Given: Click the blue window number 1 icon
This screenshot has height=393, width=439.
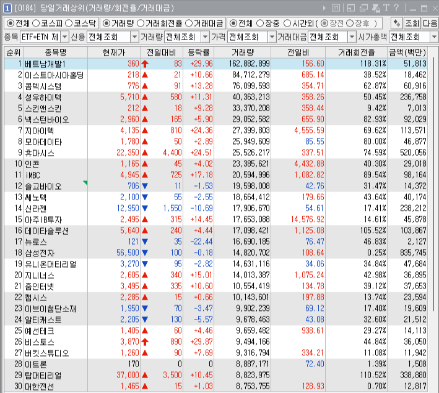Looking at the screenshot, I should [x=7, y=8].
